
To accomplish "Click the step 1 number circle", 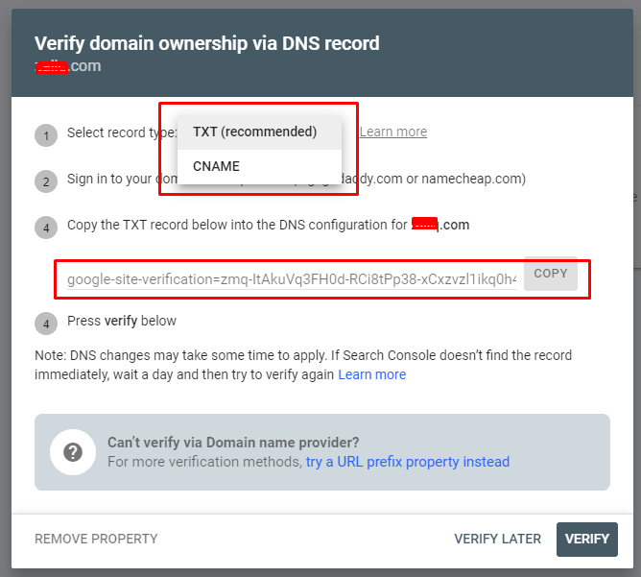I will click(46, 135).
